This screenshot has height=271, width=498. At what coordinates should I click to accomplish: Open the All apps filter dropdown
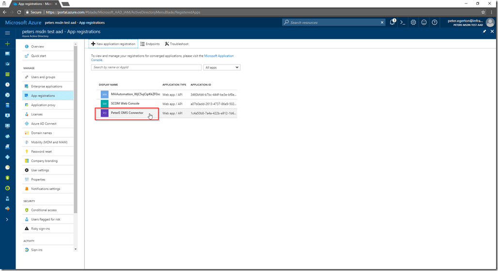pyautogui.click(x=222, y=67)
